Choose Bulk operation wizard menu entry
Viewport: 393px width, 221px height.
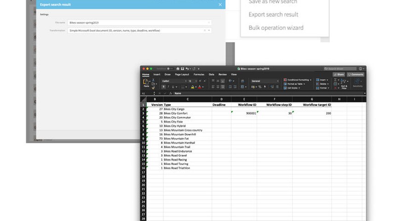[276, 28]
